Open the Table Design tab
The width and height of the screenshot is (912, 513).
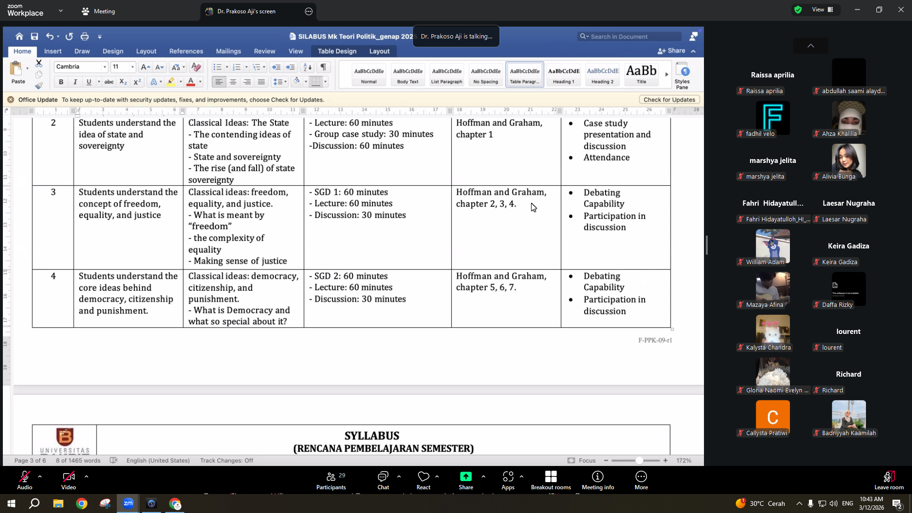pos(337,51)
